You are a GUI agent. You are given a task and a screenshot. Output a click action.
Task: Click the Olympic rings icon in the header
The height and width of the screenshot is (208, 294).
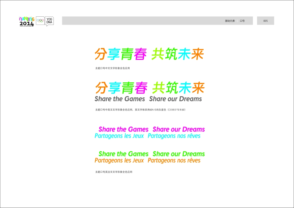pyautogui.click(x=40, y=20)
